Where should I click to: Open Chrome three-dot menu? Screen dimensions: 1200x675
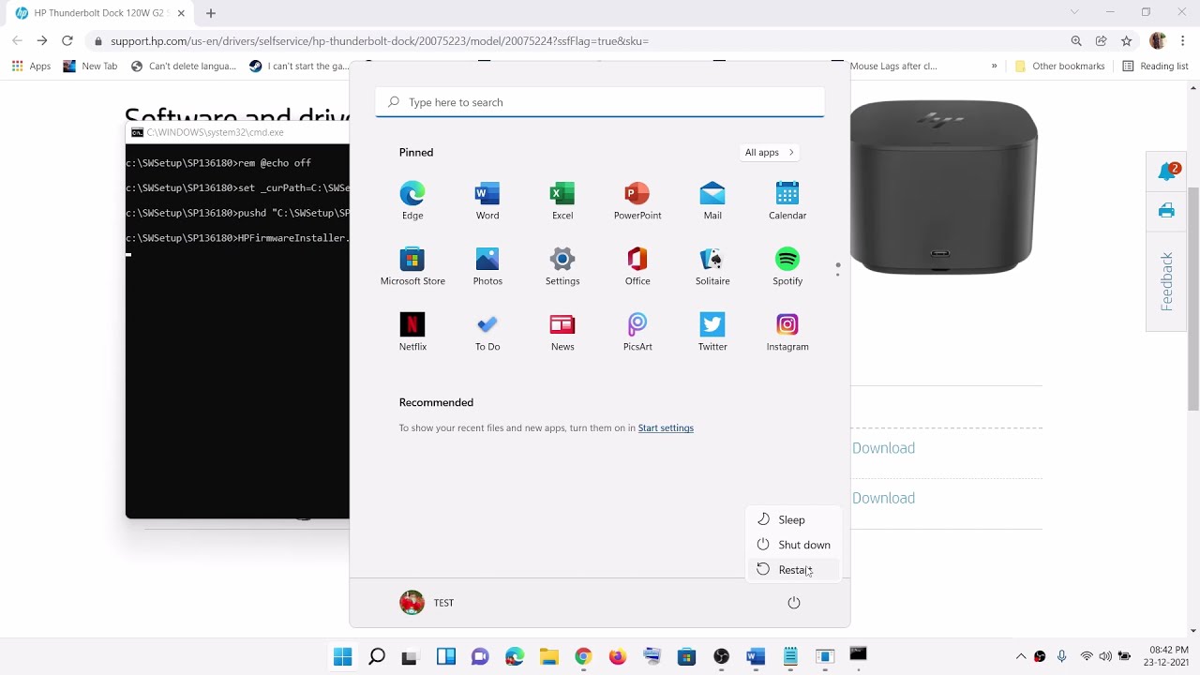pos(1183,41)
